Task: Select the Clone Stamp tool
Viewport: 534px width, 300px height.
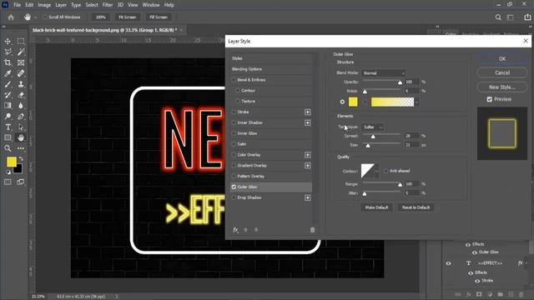Action: [x=21, y=84]
